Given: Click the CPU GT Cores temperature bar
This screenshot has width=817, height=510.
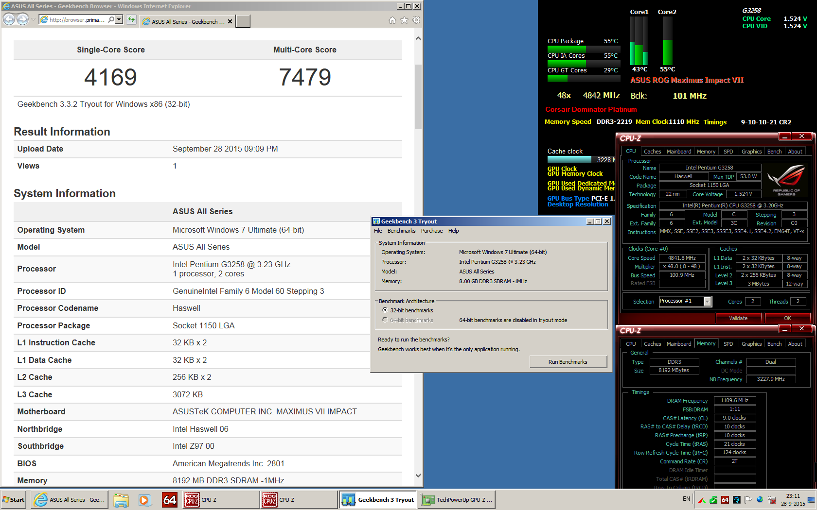Looking at the screenshot, I should click(x=584, y=78).
